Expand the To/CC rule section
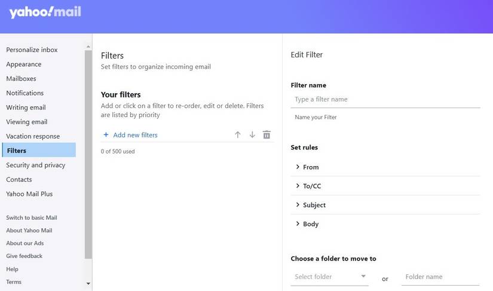 click(x=298, y=186)
